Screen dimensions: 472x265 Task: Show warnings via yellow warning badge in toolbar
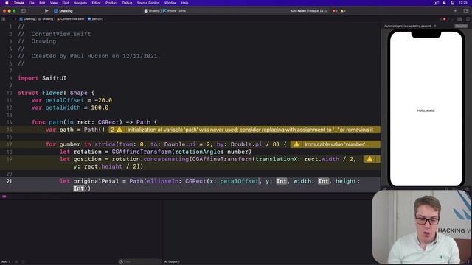click(x=343, y=11)
